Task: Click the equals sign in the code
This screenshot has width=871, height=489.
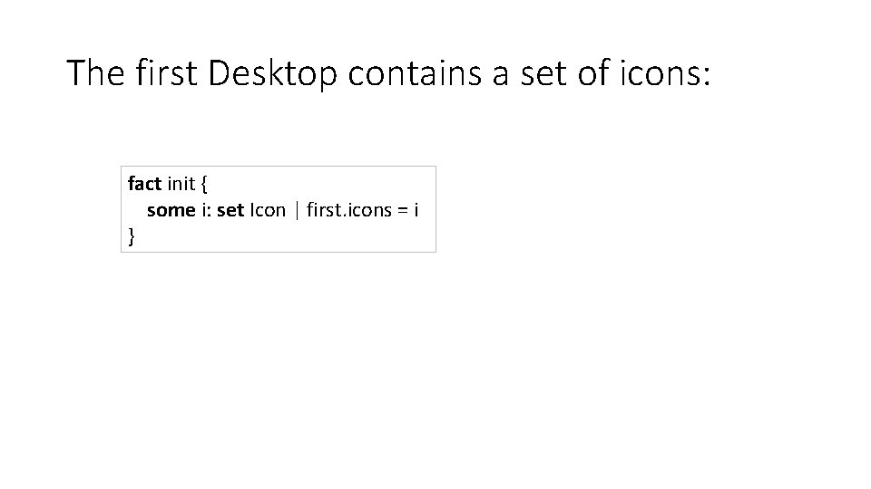Action: (x=400, y=211)
